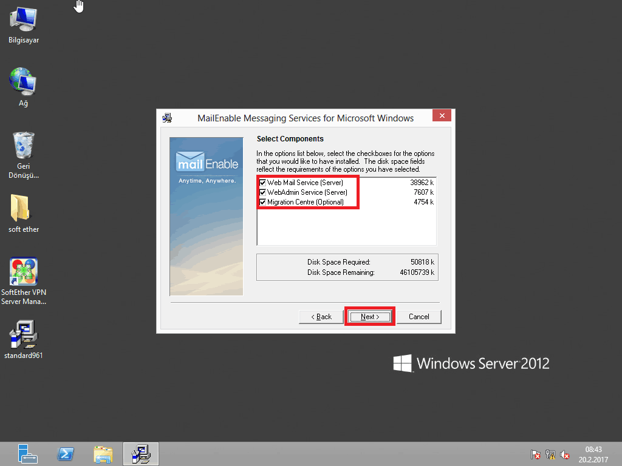
Task: Cancel the MailEnable installation
Action: (419, 317)
